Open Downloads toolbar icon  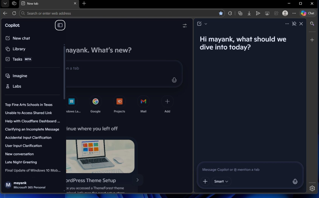point(249,13)
